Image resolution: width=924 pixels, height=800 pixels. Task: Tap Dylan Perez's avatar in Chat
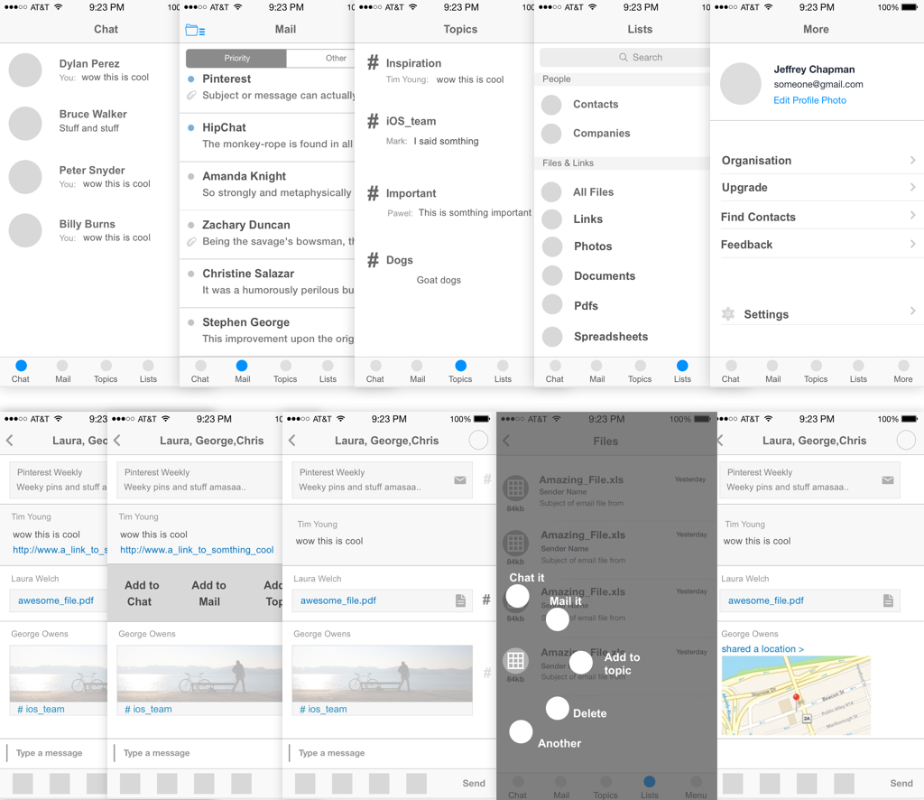(x=25, y=70)
